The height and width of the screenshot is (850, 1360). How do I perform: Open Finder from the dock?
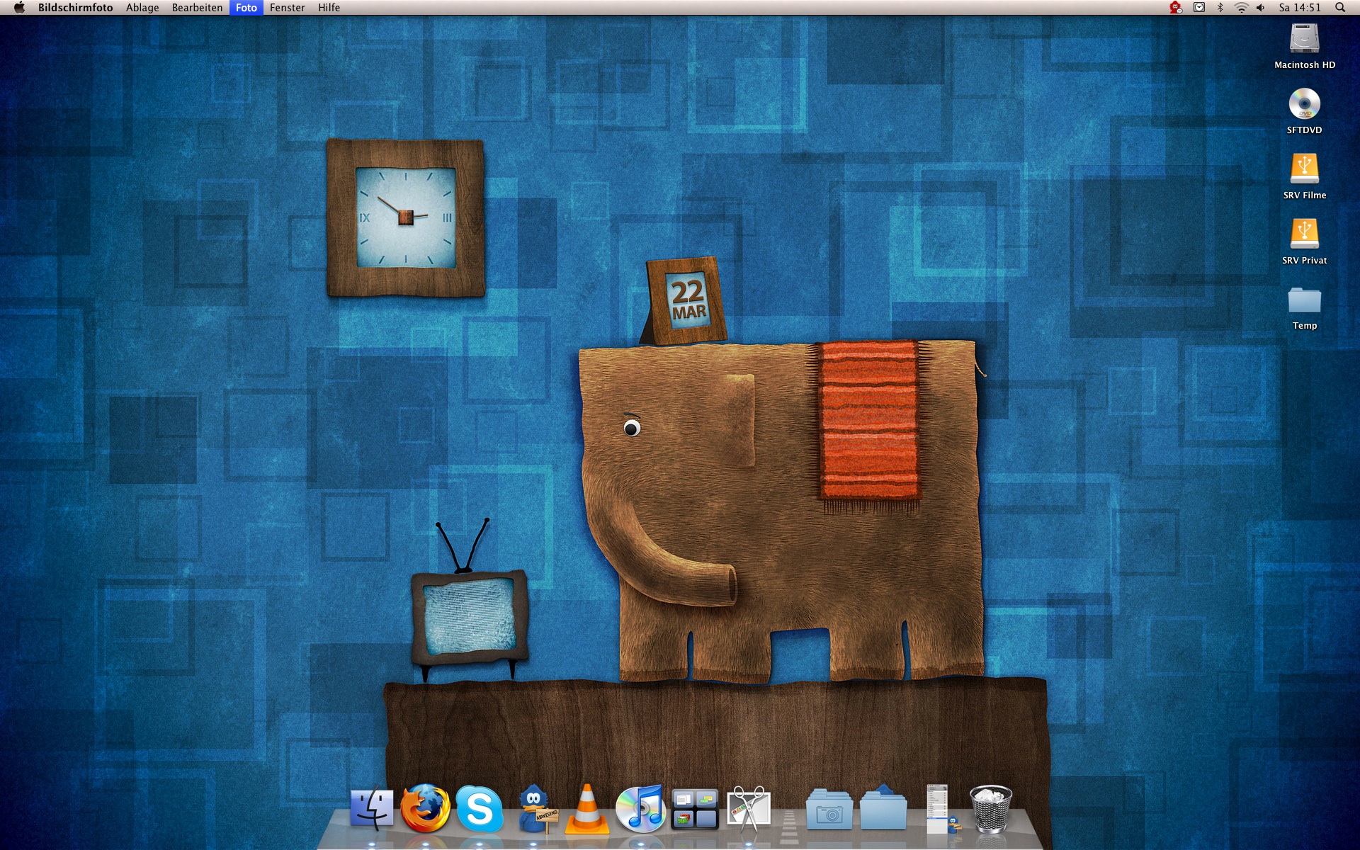(372, 809)
